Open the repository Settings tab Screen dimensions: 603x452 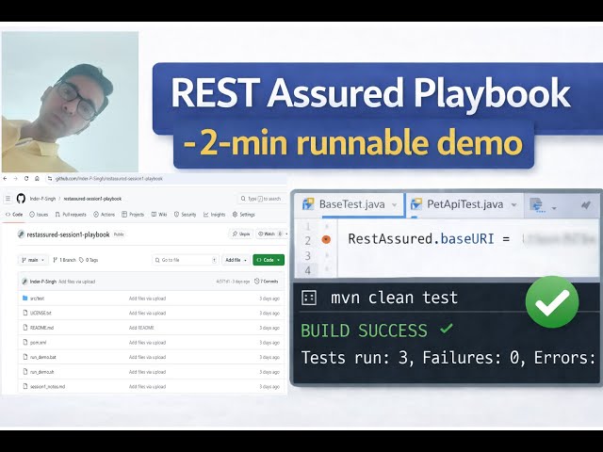coord(244,215)
